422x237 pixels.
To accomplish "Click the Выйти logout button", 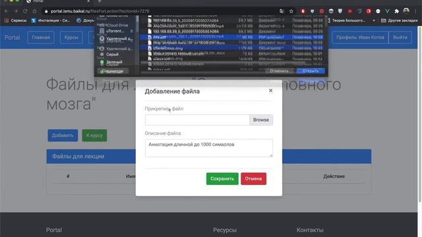I will pyautogui.click(x=400, y=38).
